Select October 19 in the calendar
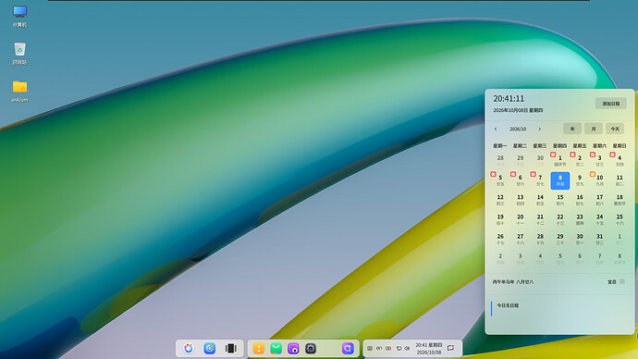Screen dimensions: 638x359 [x=500, y=219]
